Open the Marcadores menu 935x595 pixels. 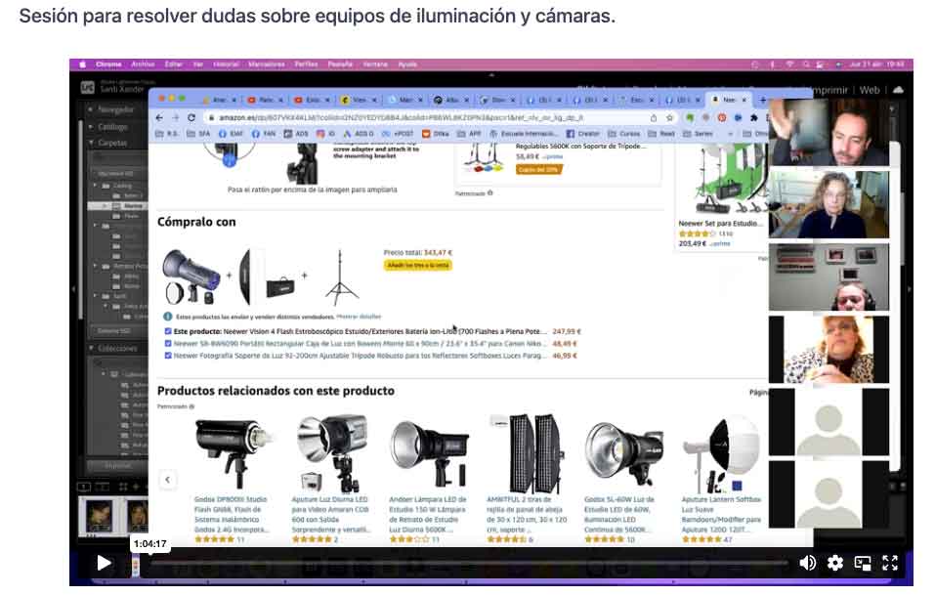[266, 64]
